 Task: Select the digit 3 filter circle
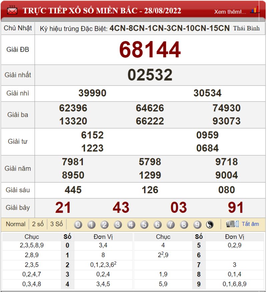click(118, 225)
